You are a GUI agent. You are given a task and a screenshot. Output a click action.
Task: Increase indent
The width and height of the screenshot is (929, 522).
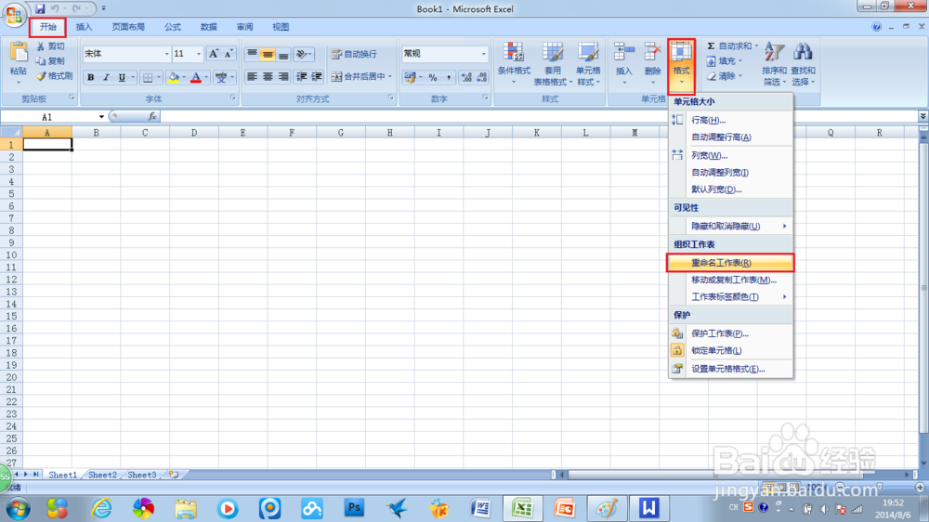[x=317, y=76]
